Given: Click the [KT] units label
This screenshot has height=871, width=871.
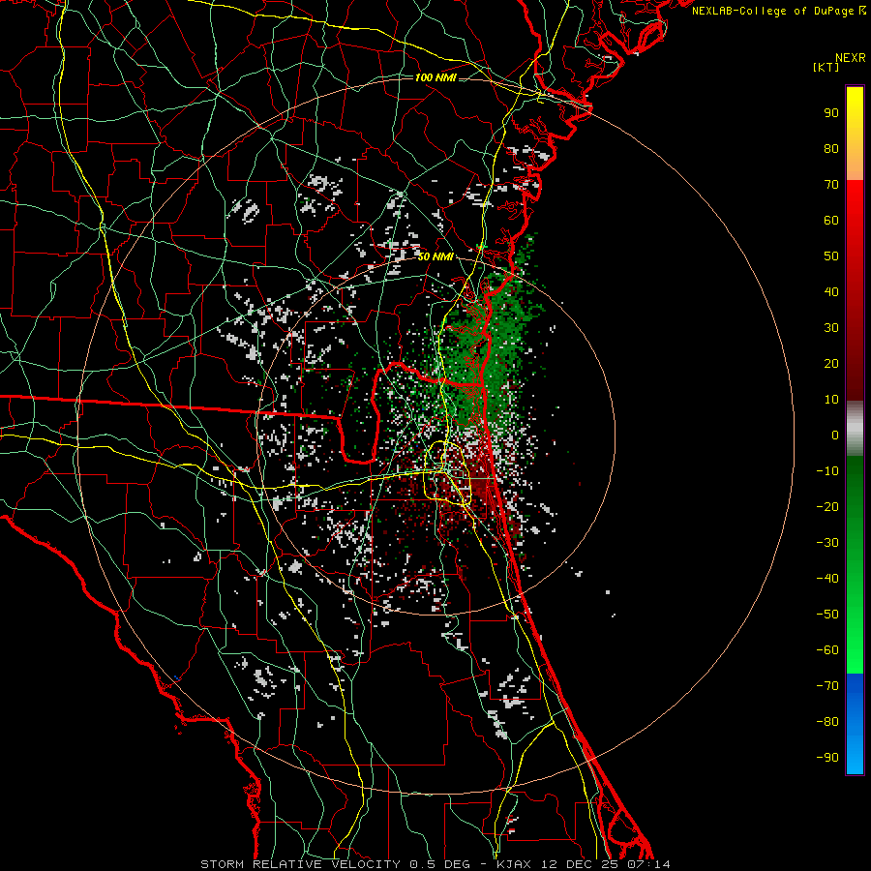Looking at the screenshot, I should 826,67.
